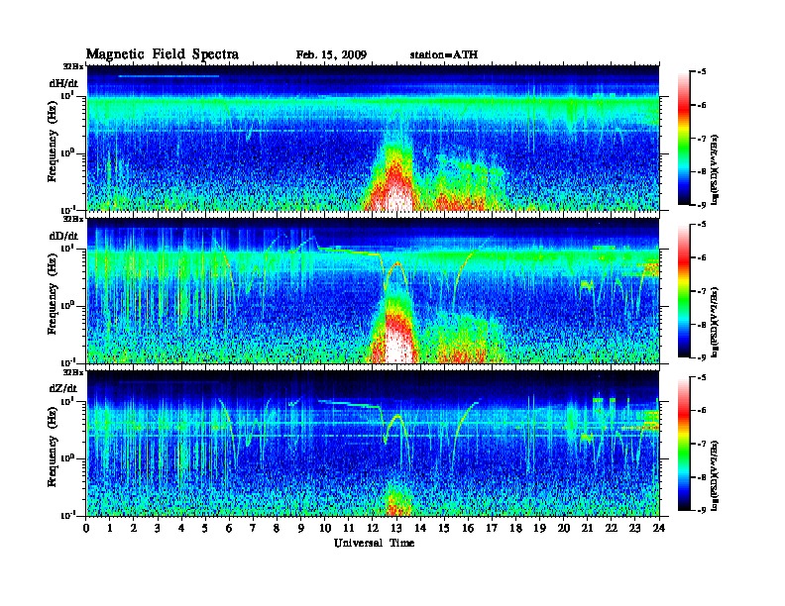Click the dH/dt spectrogram color bar

click(684, 138)
